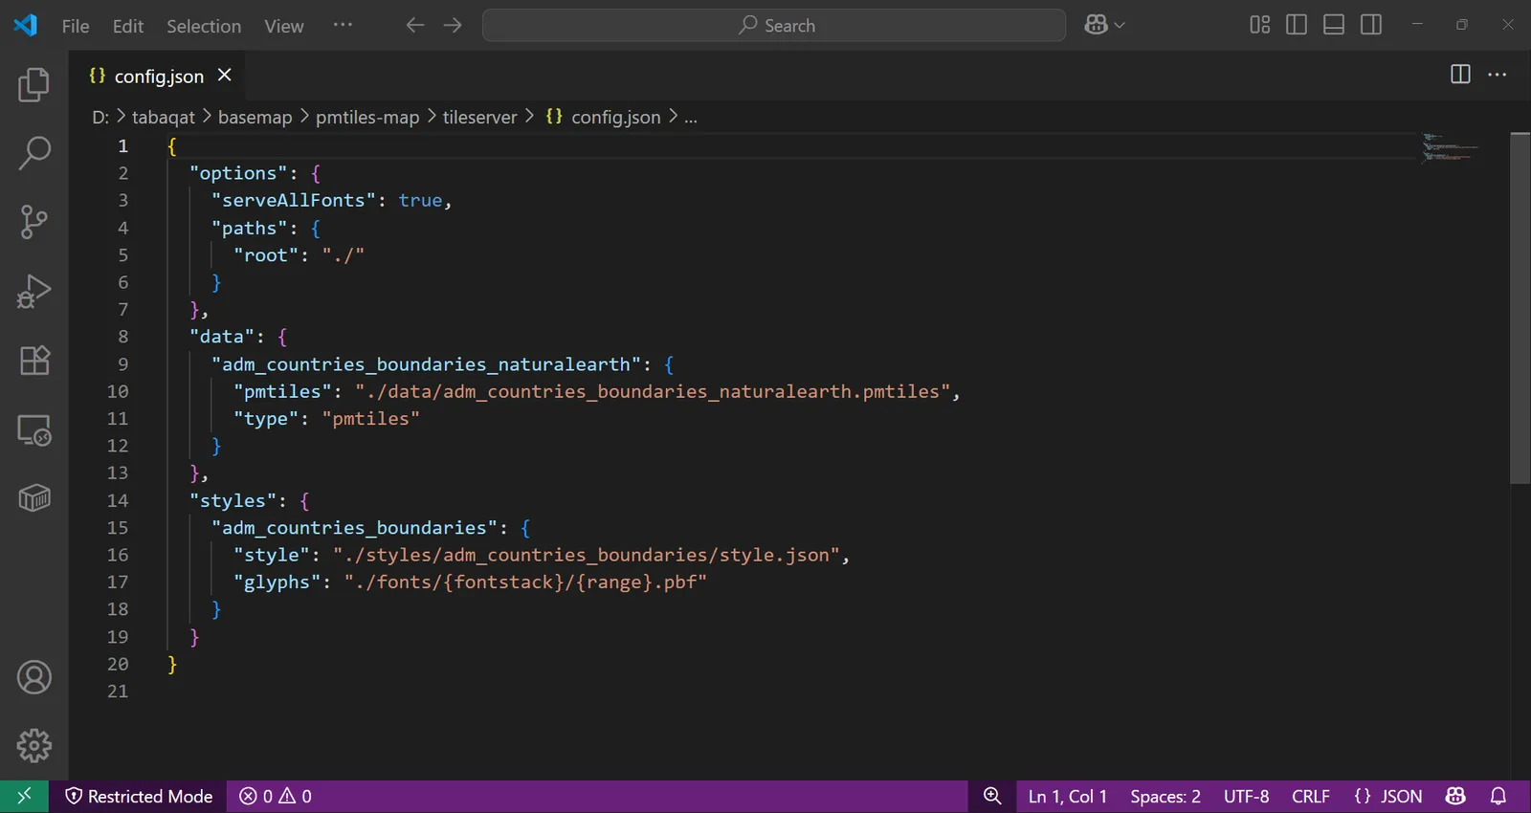Open Problems via errors and warnings indicator
This screenshot has height=813, width=1531.
276,796
